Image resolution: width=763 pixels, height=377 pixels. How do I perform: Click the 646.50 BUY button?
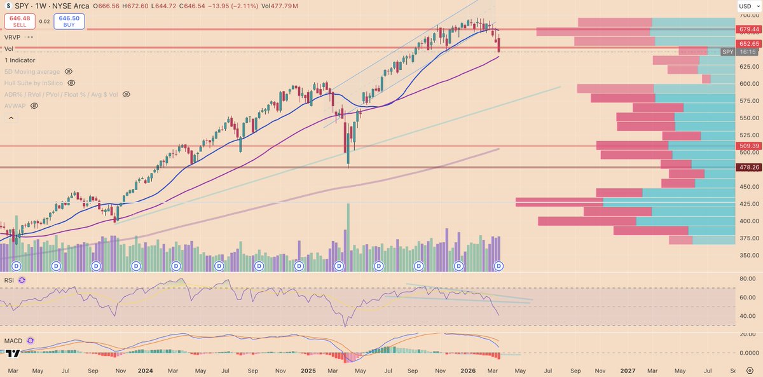[69, 21]
